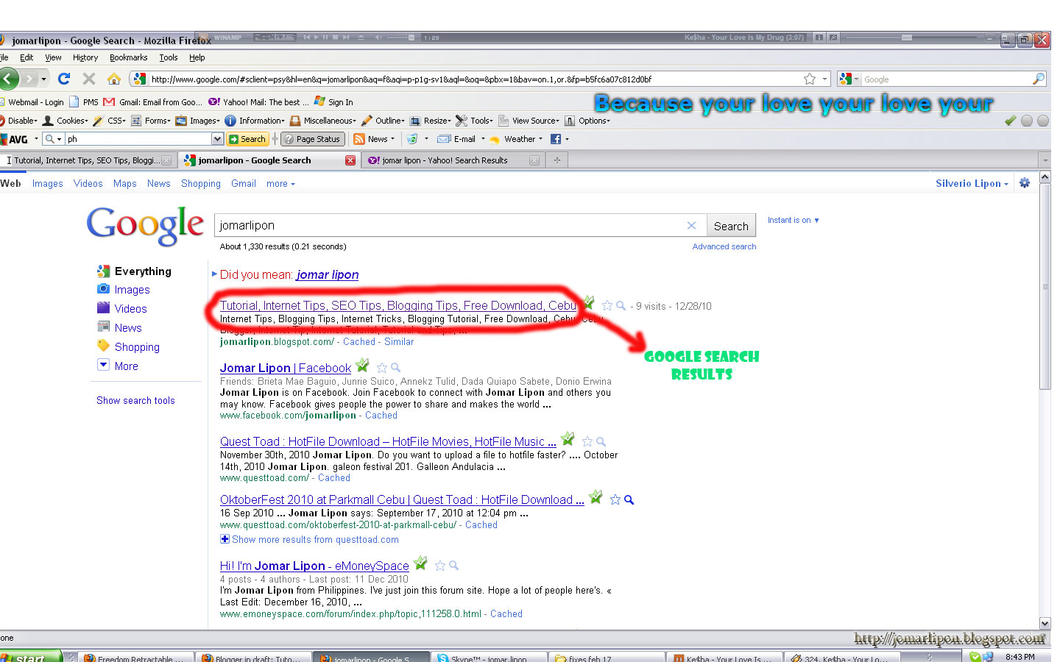Image resolution: width=1060 pixels, height=662 pixels.
Task: Click the Page Status button on AVG toolbar
Action: click(x=312, y=138)
